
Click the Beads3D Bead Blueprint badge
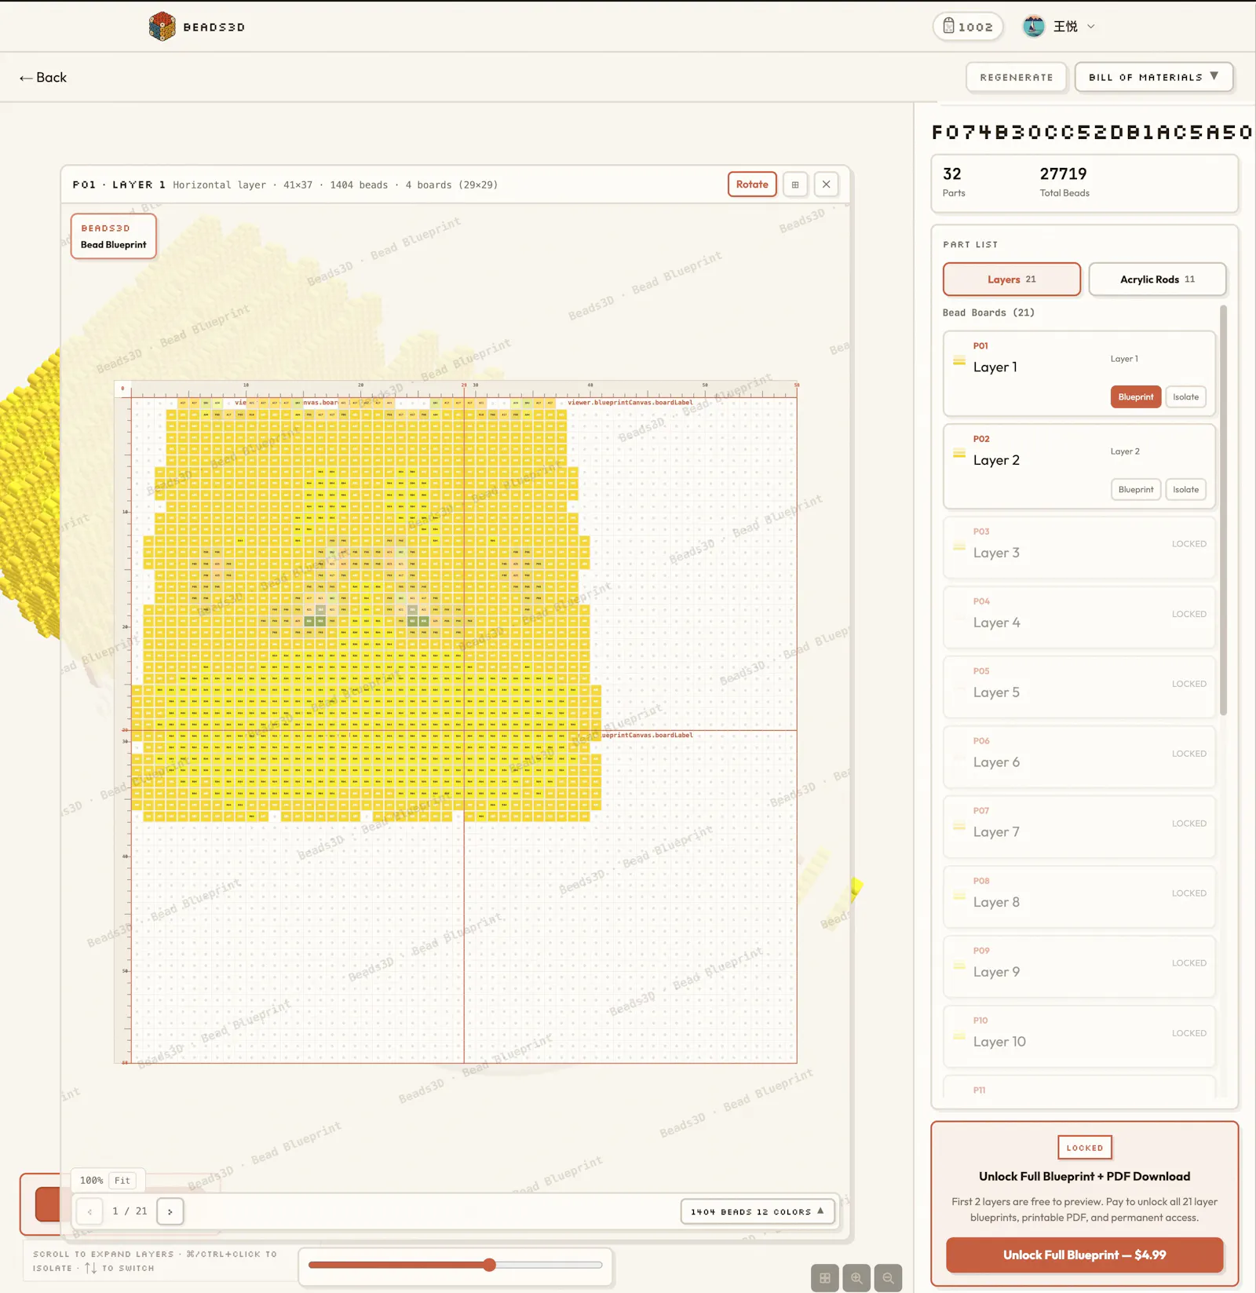point(114,236)
